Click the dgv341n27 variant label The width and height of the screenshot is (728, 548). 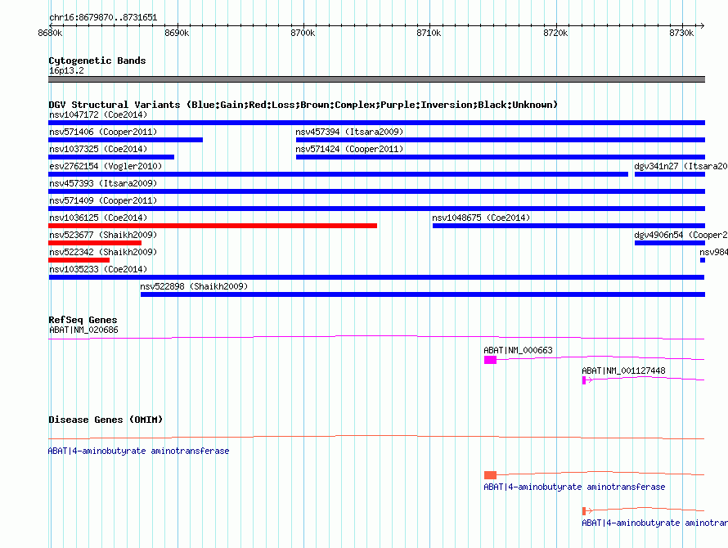(x=681, y=166)
